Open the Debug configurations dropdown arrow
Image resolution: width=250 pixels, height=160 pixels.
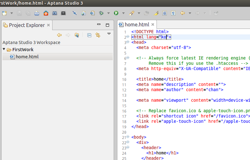click(x=108, y=13)
